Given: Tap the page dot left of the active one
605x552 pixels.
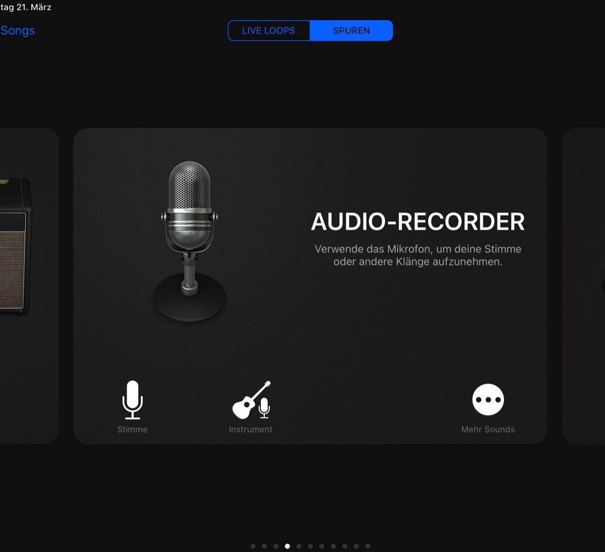Looking at the screenshot, I should tap(276, 546).
